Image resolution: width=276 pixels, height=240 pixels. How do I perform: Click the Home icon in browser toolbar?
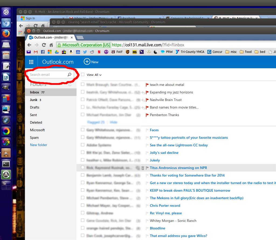[51, 45]
